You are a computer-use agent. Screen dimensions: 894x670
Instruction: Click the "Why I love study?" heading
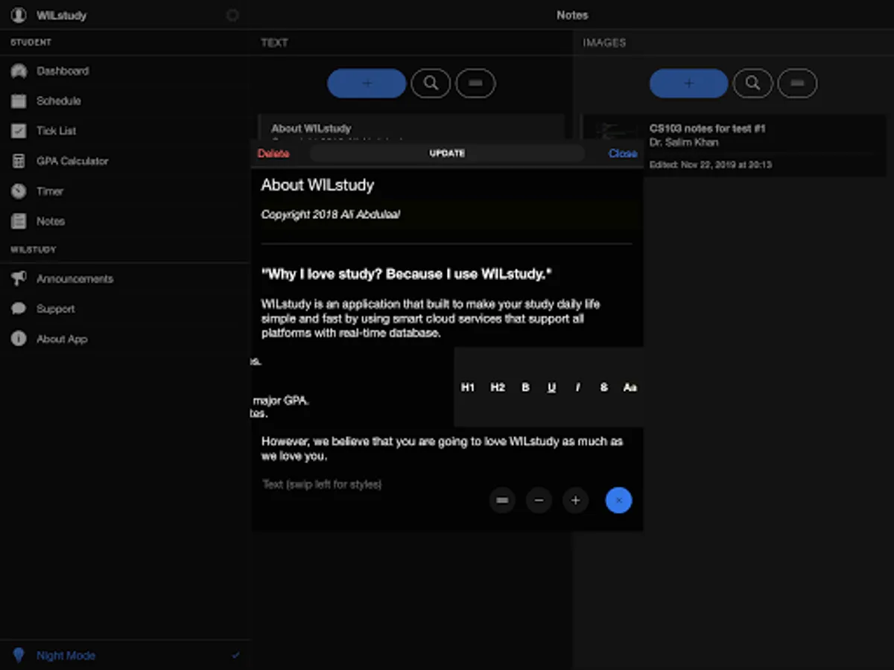click(407, 274)
